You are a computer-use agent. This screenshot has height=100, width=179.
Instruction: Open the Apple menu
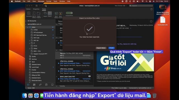[x=12, y=1]
